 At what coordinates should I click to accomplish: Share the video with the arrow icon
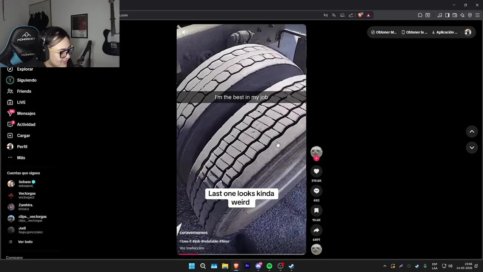[x=316, y=230]
